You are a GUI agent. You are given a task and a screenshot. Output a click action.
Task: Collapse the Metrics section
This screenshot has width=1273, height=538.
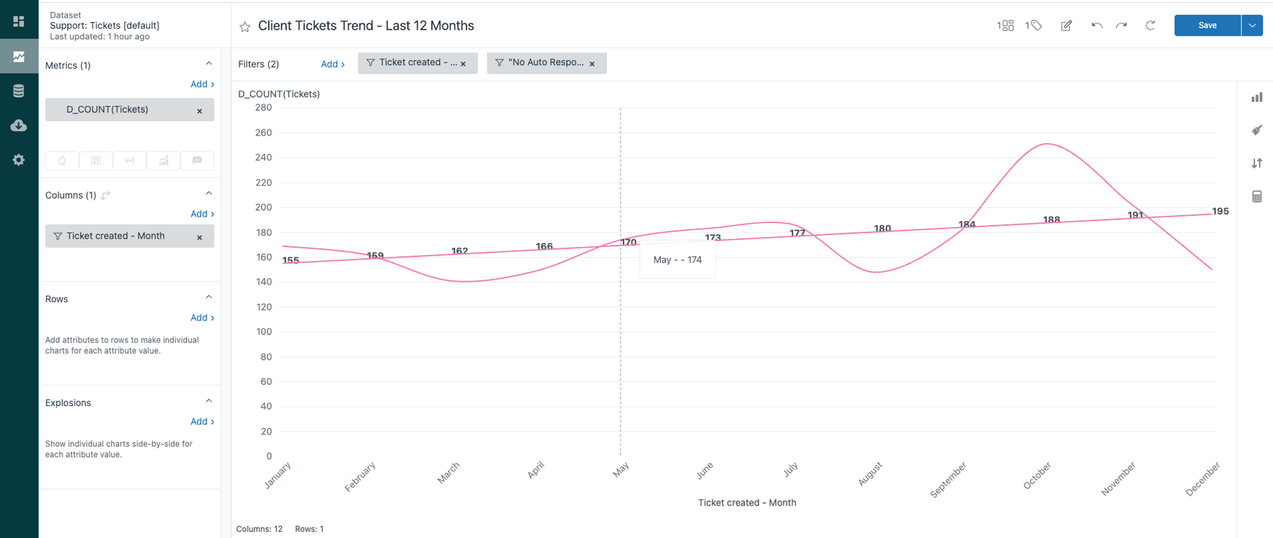210,64
